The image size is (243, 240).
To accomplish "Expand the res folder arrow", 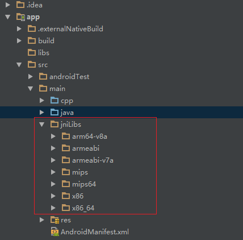I will tap(42, 220).
